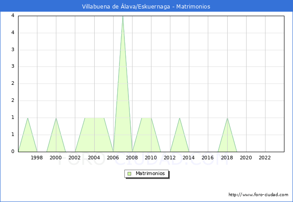The height and width of the screenshot is (202, 293).
Task: Click the 2013 peak data point
Action: (179, 118)
